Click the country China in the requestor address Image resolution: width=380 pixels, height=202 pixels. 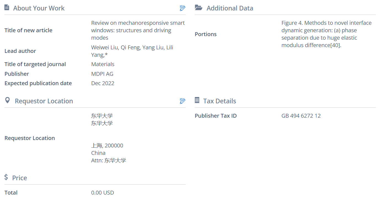98,153
